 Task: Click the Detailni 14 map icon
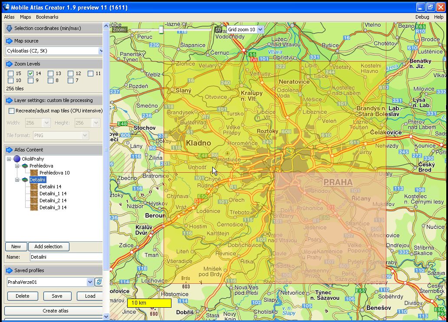point(34,187)
